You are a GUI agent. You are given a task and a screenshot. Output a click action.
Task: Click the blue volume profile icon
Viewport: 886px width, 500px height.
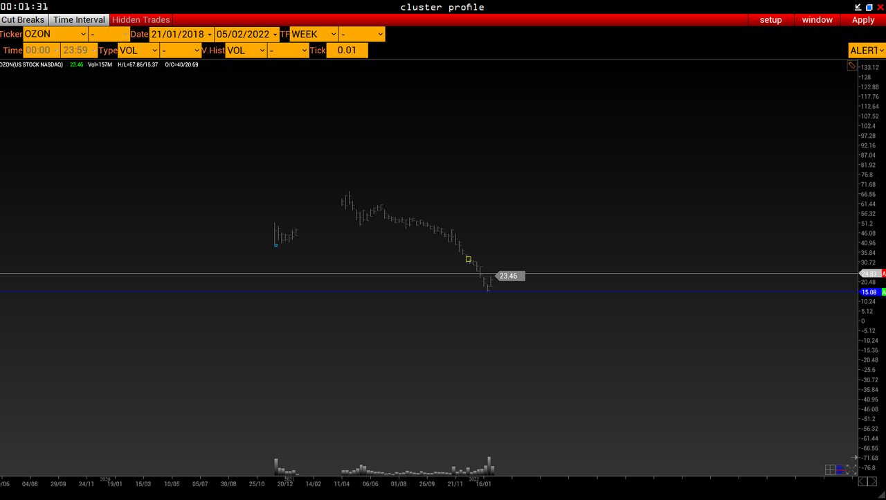pos(840,470)
